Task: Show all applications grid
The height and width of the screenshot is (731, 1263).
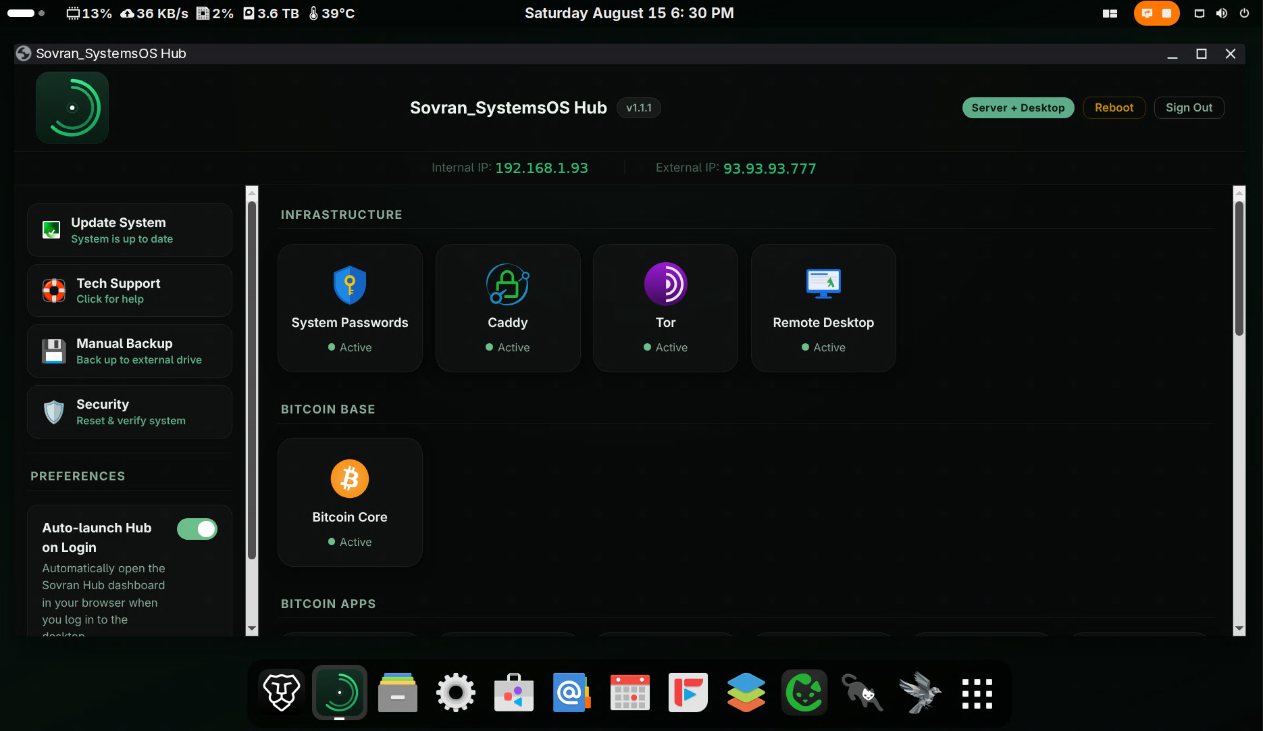Action: tap(977, 694)
